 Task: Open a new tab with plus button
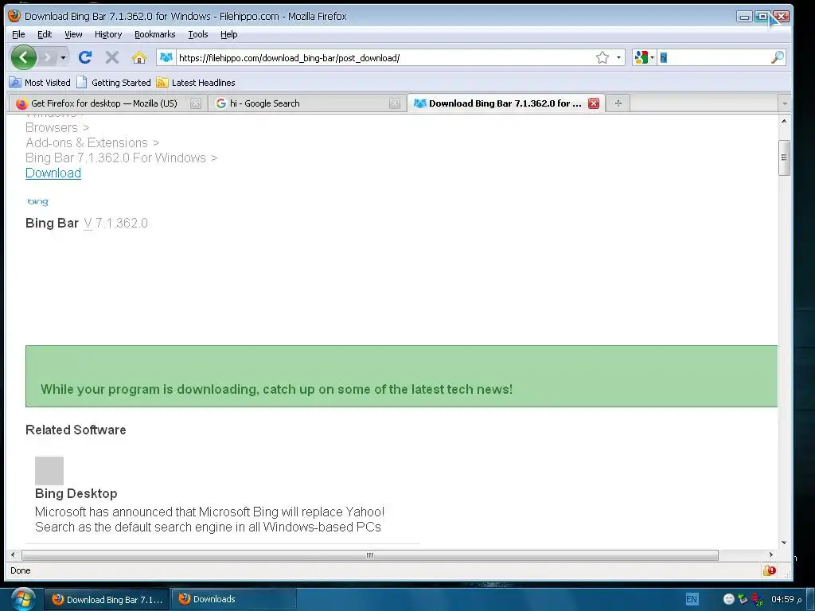[x=618, y=103]
